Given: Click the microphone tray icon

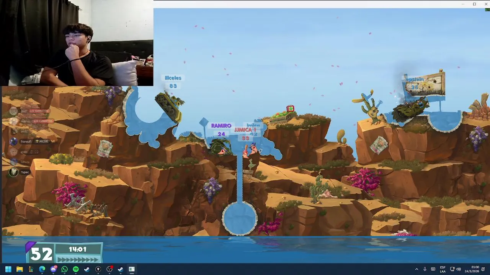Looking at the screenshot, I should pyautogui.click(x=425, y=269).
